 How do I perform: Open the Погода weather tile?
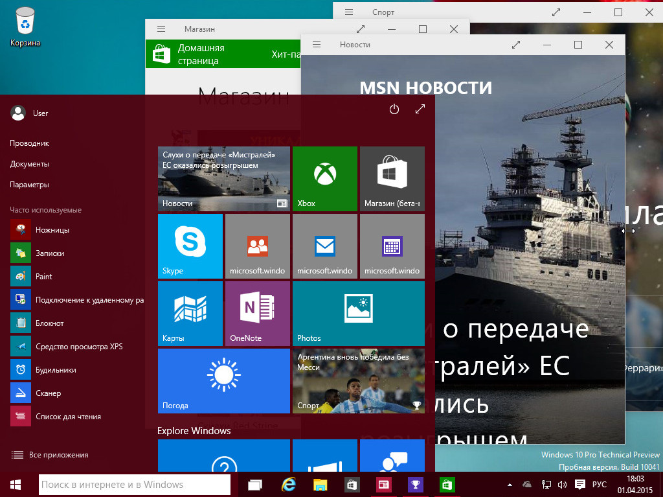224,380
